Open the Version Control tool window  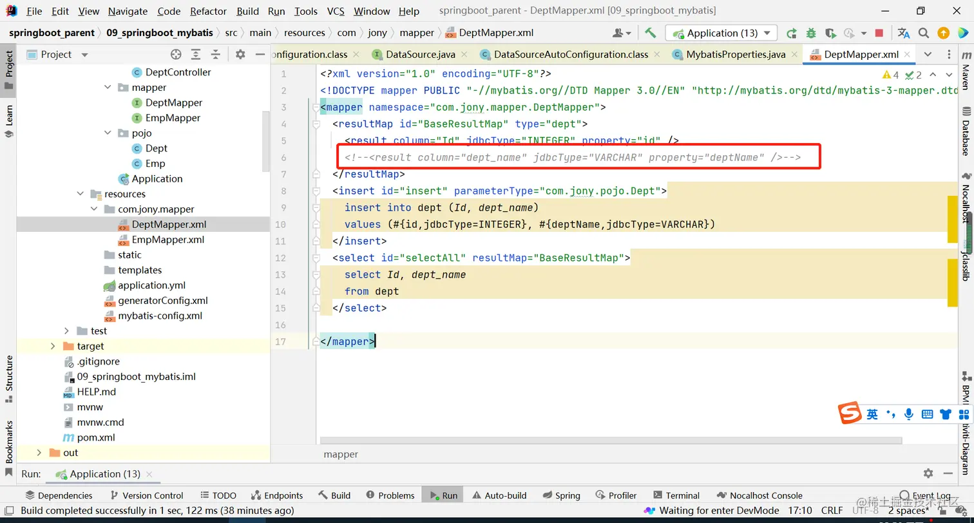pos(146,495)
